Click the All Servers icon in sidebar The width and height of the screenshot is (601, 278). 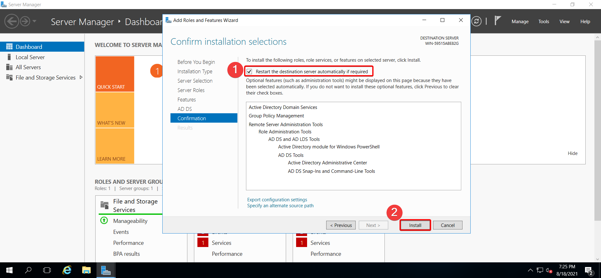9,67
